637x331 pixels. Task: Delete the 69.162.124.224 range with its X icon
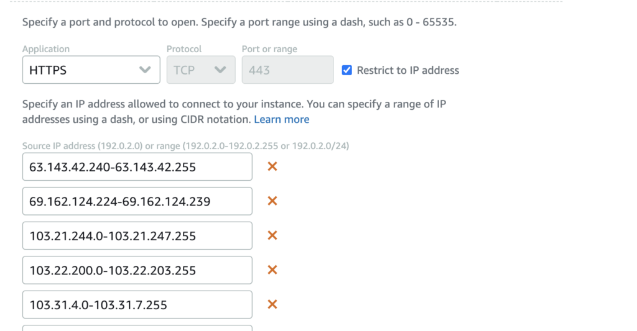(272, 201)
